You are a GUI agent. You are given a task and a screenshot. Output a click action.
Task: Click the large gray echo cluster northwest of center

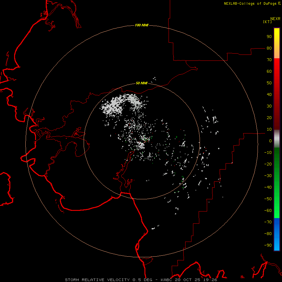(113, 106)
